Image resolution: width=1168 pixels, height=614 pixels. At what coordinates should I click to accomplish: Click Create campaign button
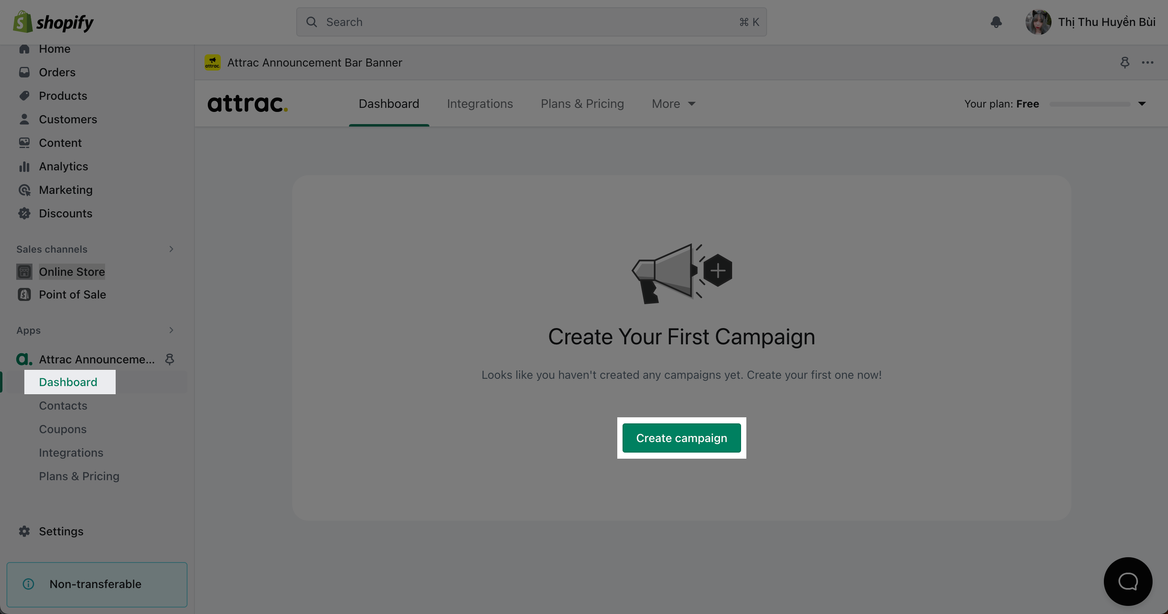681,438
